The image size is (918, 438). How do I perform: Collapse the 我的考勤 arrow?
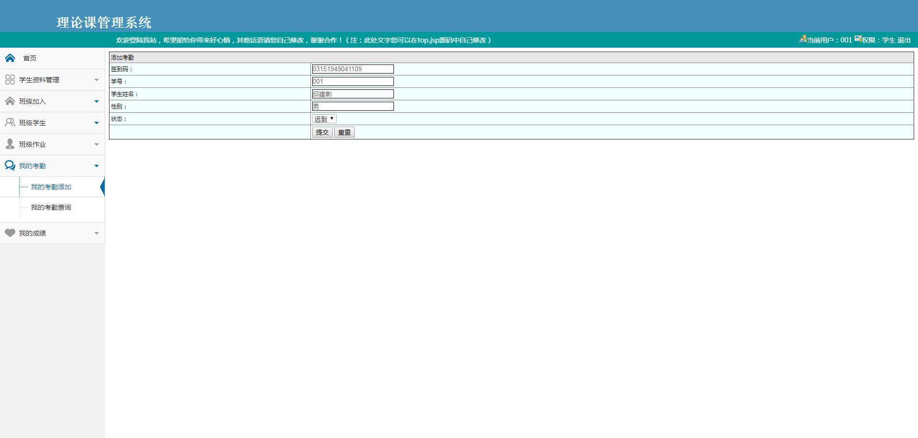click(x=97, y=166)
